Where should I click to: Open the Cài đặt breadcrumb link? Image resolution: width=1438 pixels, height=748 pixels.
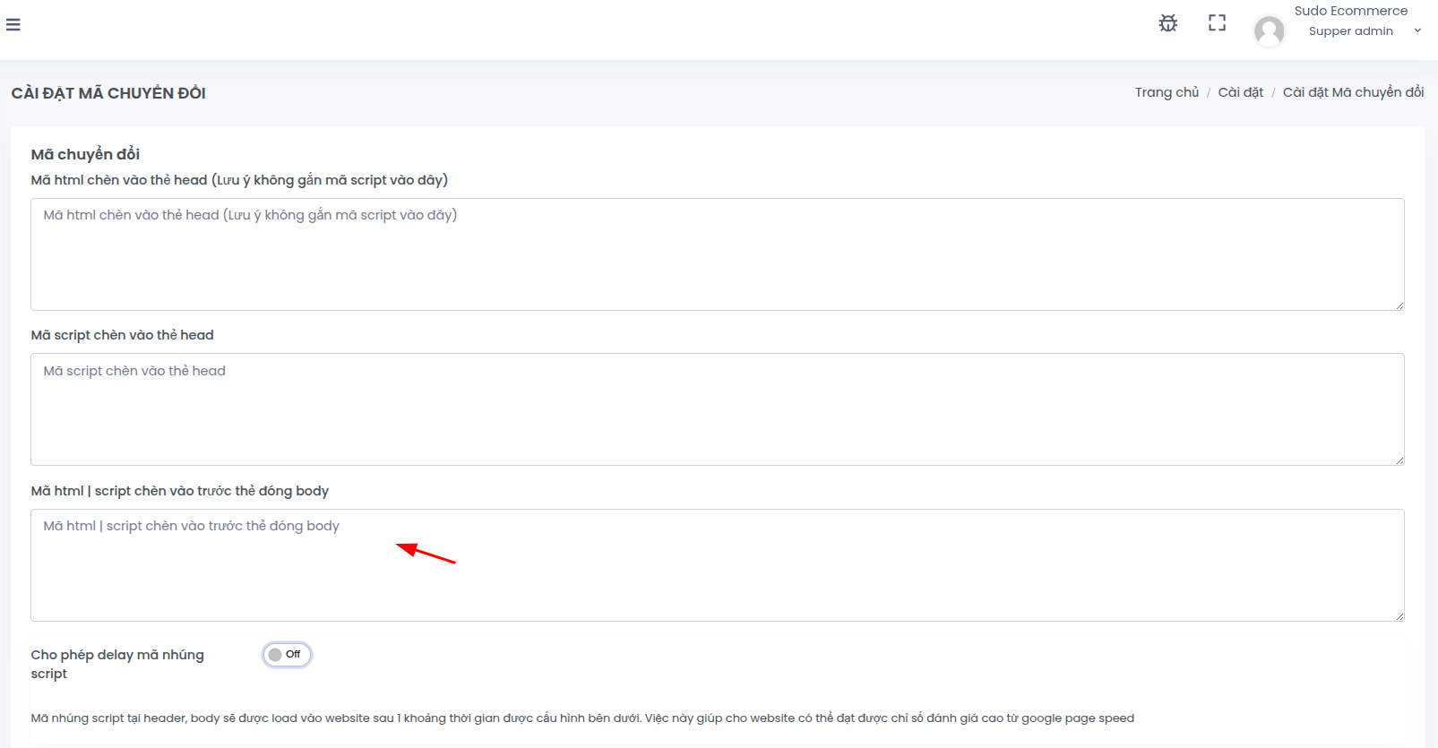[1241, 92]
